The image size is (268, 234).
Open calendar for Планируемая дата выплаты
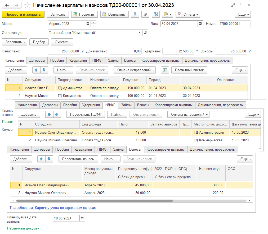pos(82,218)
